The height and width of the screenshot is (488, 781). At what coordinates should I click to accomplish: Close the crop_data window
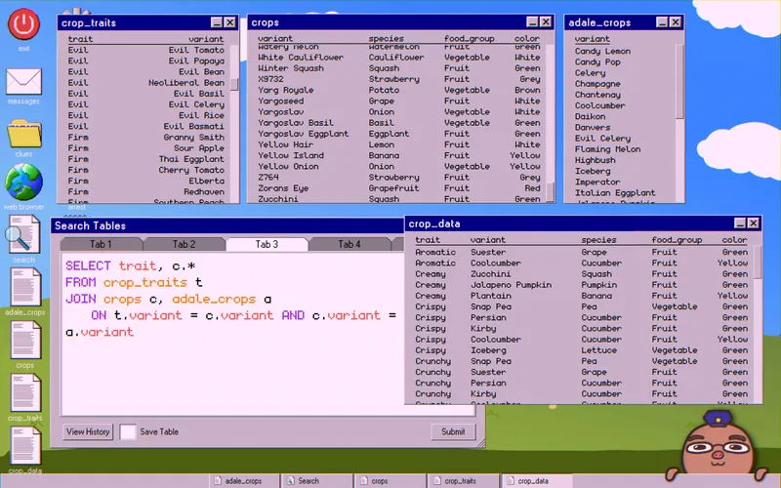click(x=754, y=224)
